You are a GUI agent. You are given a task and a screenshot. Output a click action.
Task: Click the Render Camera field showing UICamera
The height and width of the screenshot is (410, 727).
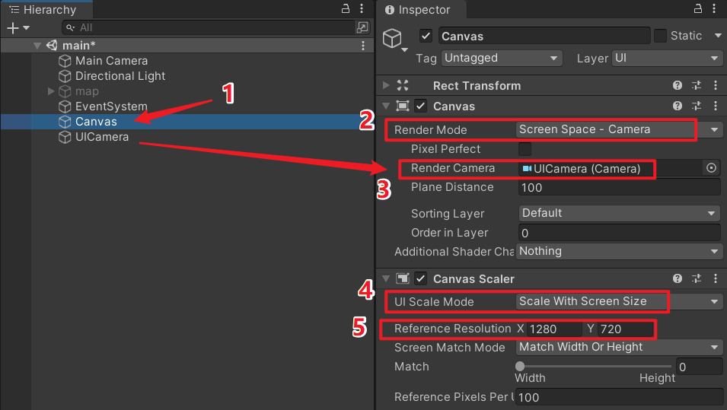(611, 169)
